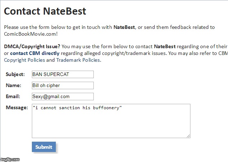The width and height of the screenshot is (228, 162).
Task: Click bold 'NateBest' in the first paragraph
Action: [124, 27]
